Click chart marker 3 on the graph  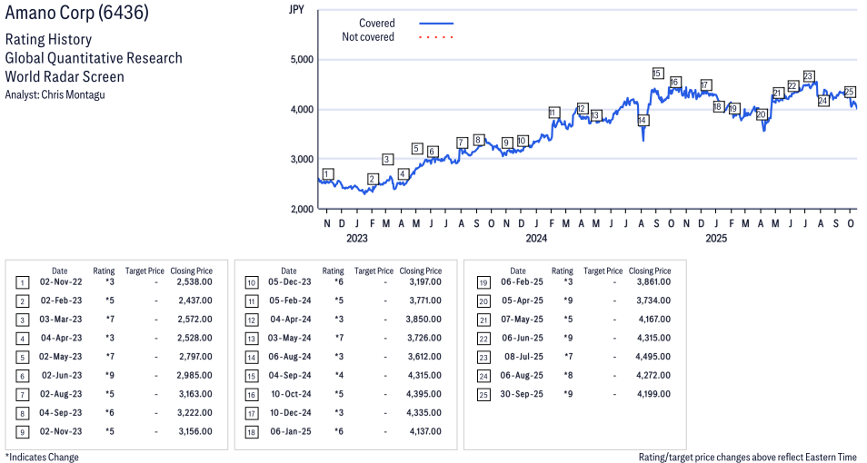(387, 159)
